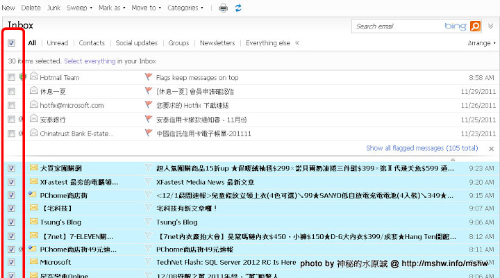The height and width of the screenshot is (278, 500).
Task: Click the Search email field
Action: (x=397, y=26)
